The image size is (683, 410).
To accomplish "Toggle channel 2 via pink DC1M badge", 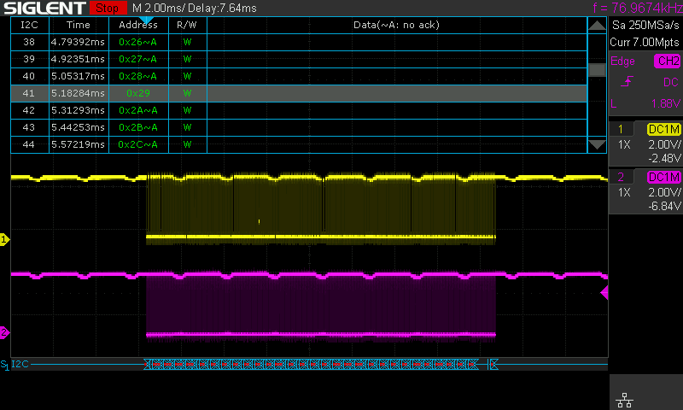I will [663, 177].
